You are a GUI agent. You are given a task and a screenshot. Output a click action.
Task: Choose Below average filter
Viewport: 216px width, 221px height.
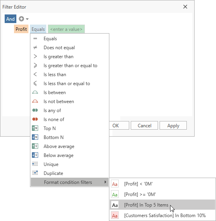pyautogui.click(x=70, y=155)
